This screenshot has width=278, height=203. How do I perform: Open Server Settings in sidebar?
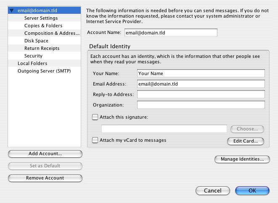pyautogui.click(x=41, y=18)
